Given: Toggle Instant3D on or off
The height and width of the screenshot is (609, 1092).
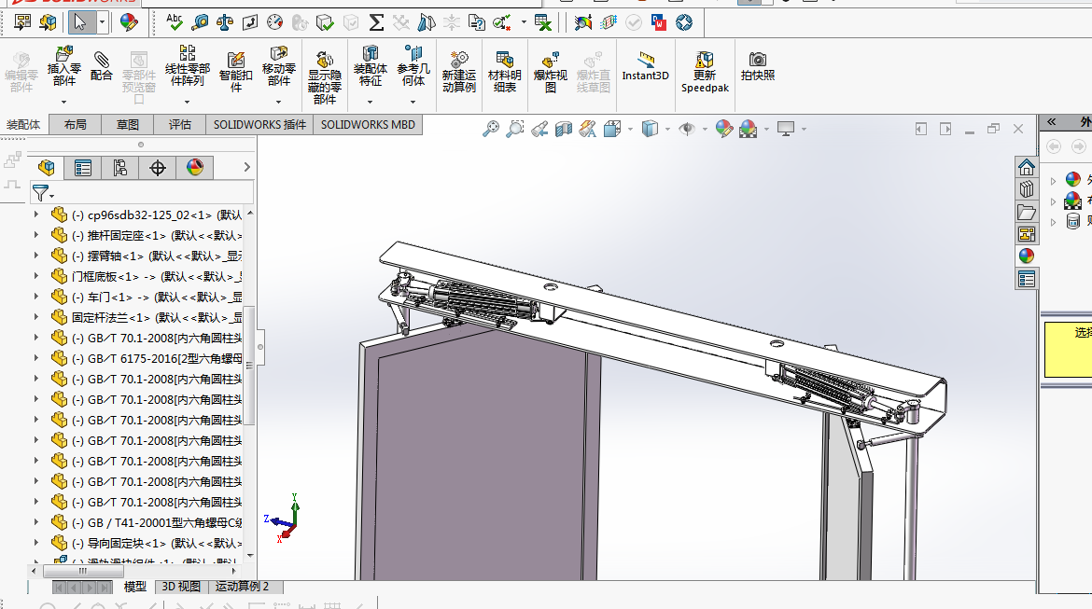Looking at the screenshot, I should coord(646,65).
